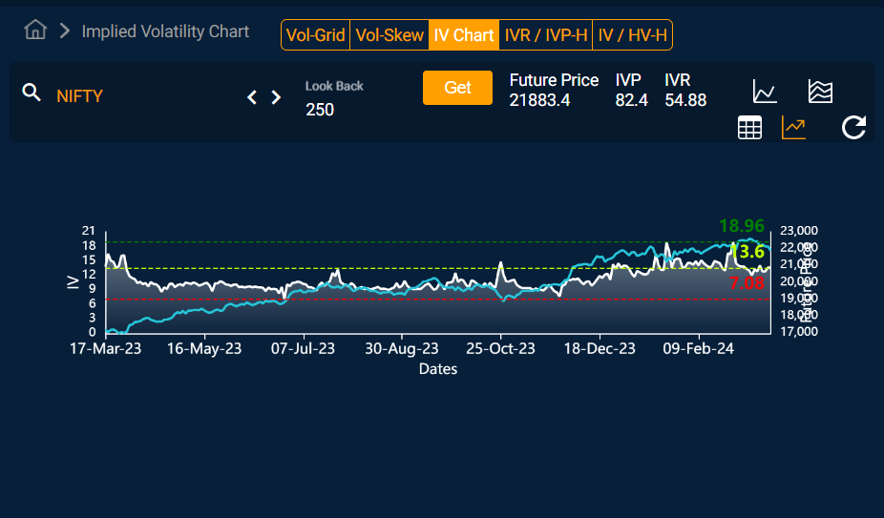Viewport: 884px width, 518px height.
Task: Click the Implied Volatility Chart breadcrumb text
Action: point(165,31)
